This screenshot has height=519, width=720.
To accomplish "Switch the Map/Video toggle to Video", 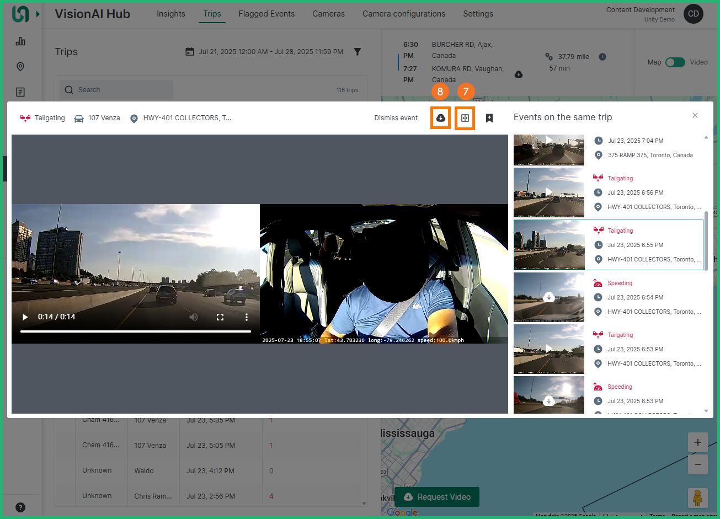I will pyautogui.click(x=680, y=62).
